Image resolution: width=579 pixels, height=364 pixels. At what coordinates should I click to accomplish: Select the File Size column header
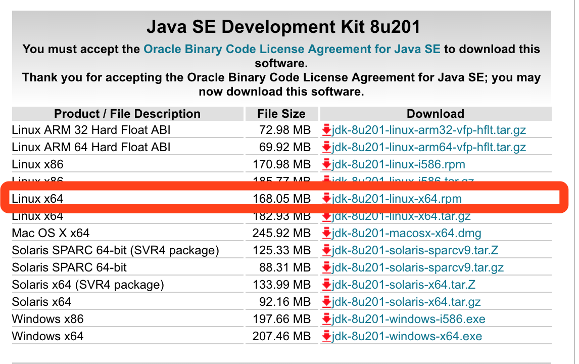pos(281,114)
